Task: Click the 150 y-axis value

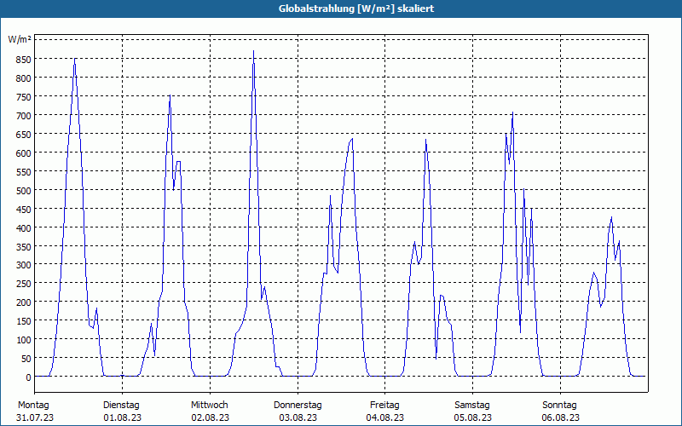Action: [x=23, y=321]
